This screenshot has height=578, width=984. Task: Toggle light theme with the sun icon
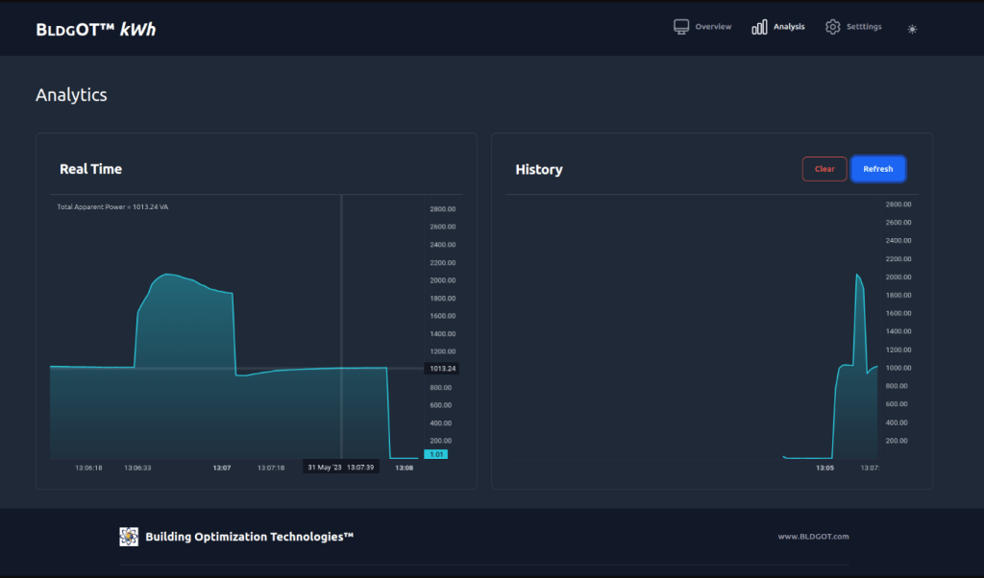(x=912, y=29)
